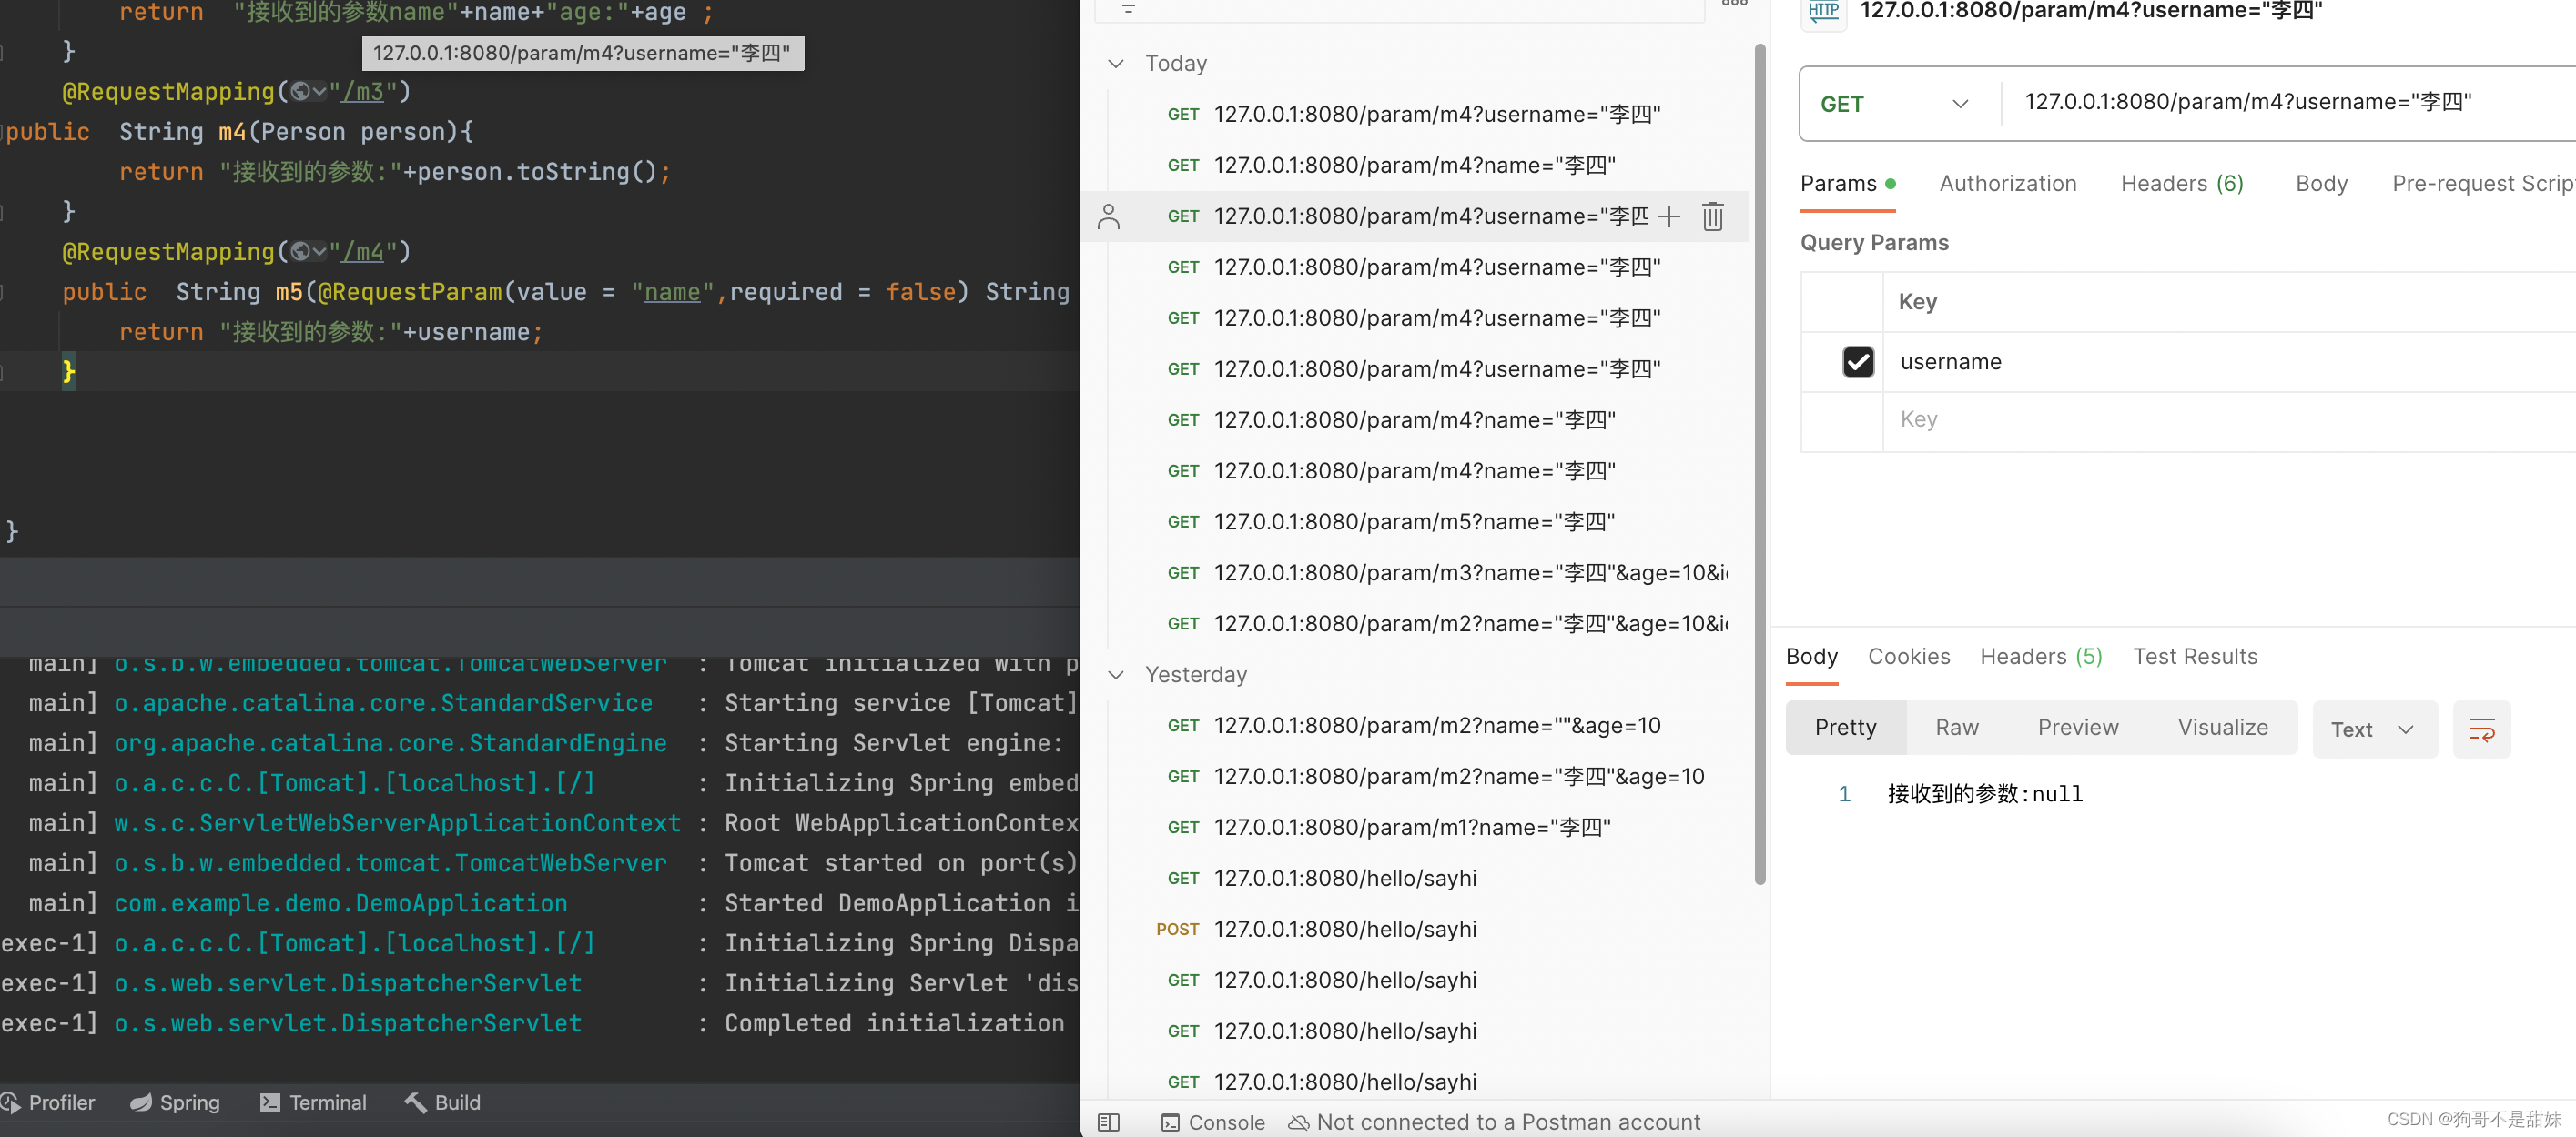The image size is (2576, 1137).
Task: Click the history list vertical scrollbar
Action: pos(1759,465)
